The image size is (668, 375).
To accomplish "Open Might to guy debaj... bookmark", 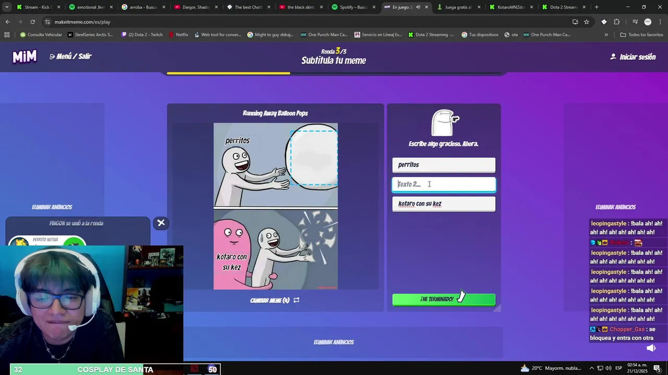I will (x=270, y=35).
